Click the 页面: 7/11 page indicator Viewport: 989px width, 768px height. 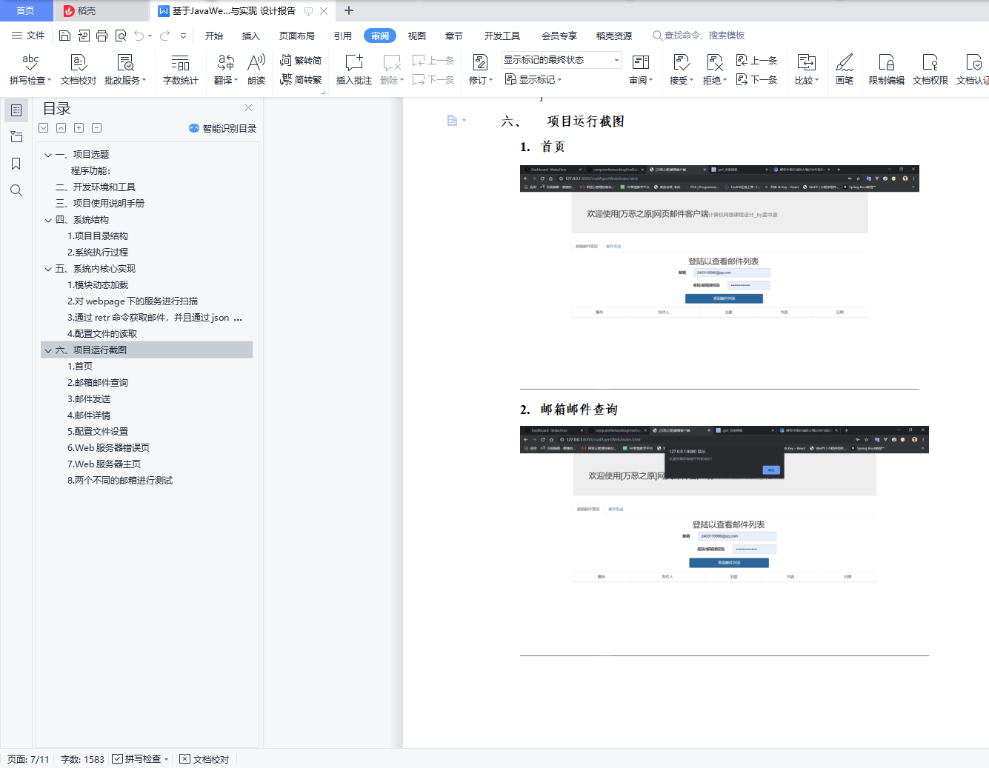point(28,759)
